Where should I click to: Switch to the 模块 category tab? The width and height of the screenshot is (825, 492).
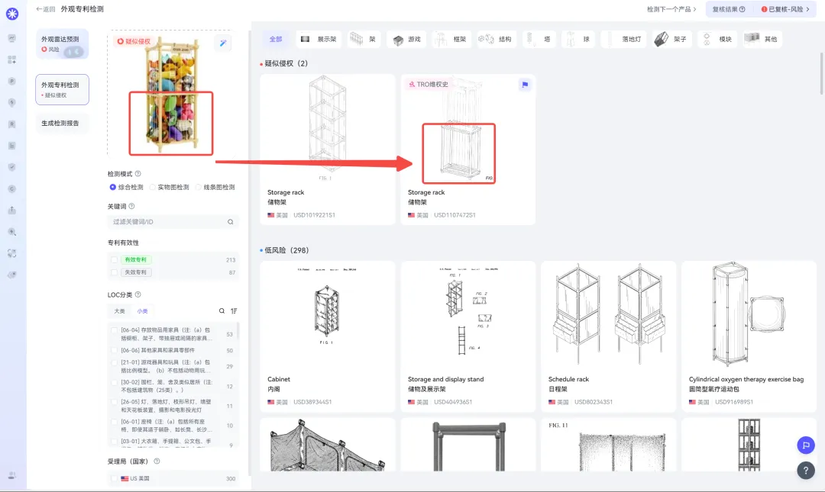(x=717, y=39)
